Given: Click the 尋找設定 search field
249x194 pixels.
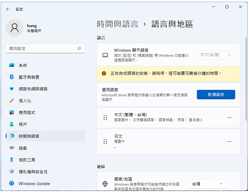Looking at the screenshot, I should click(45, 48).
